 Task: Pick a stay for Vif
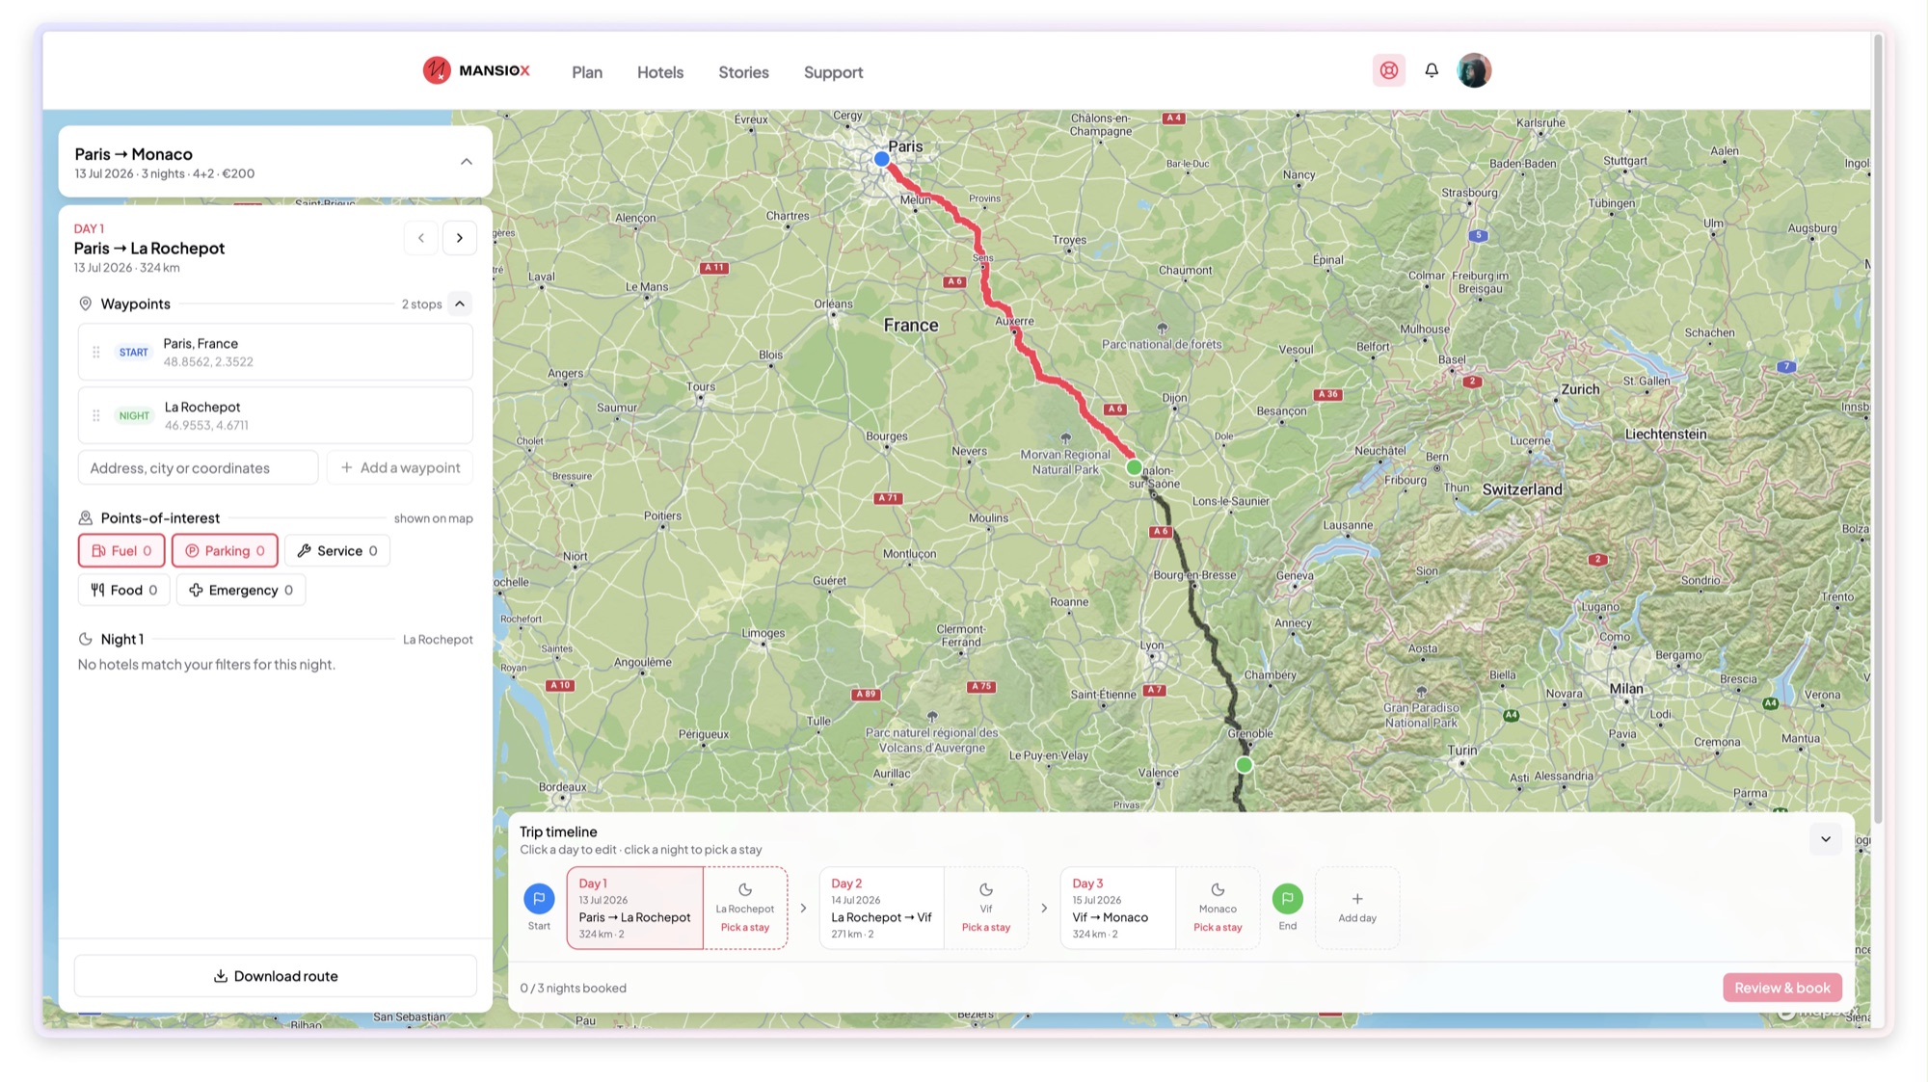pyautogui.click(x=986, y=928)
